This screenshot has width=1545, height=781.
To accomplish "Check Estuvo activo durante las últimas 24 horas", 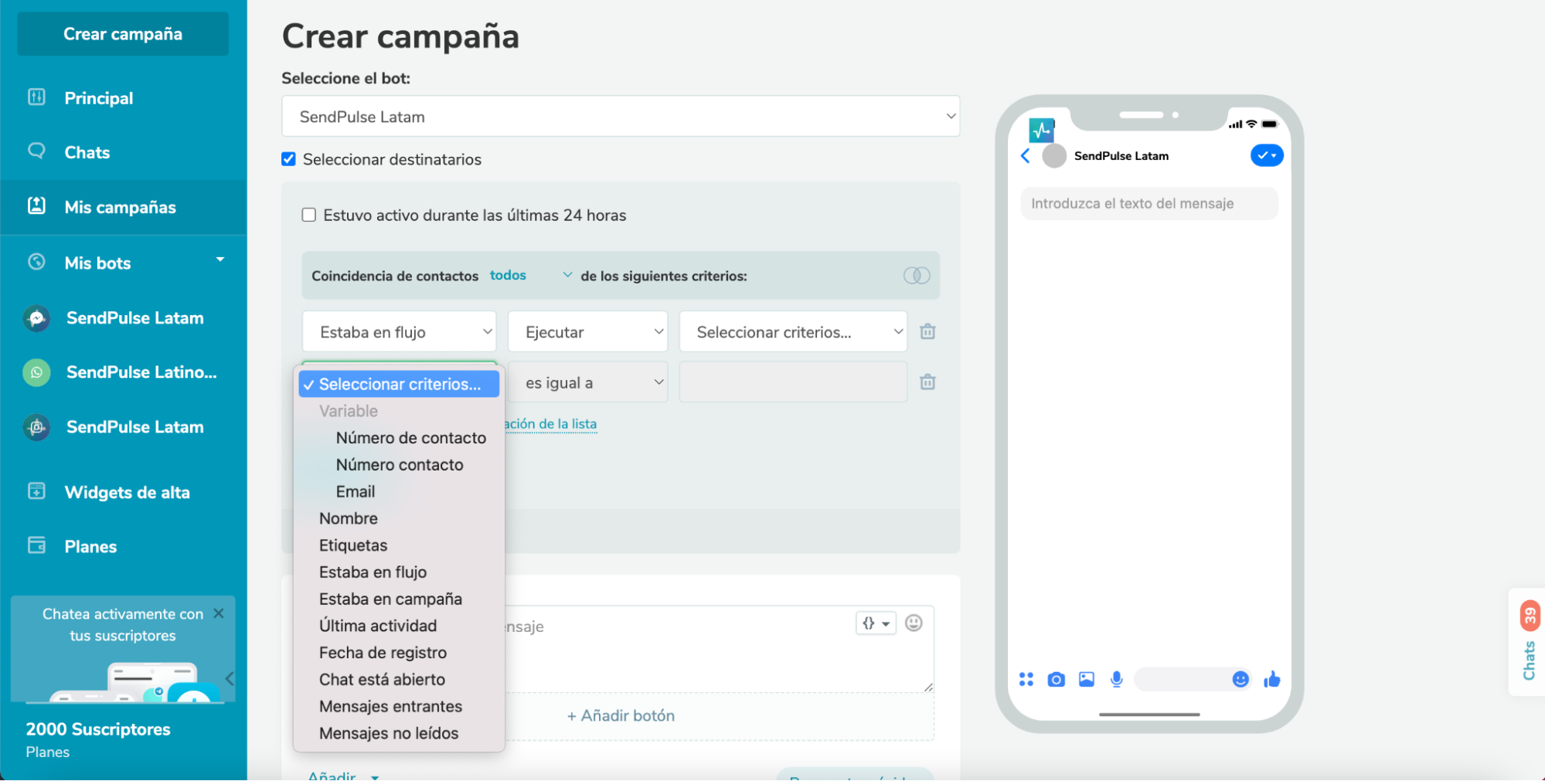I will point(309,215).
